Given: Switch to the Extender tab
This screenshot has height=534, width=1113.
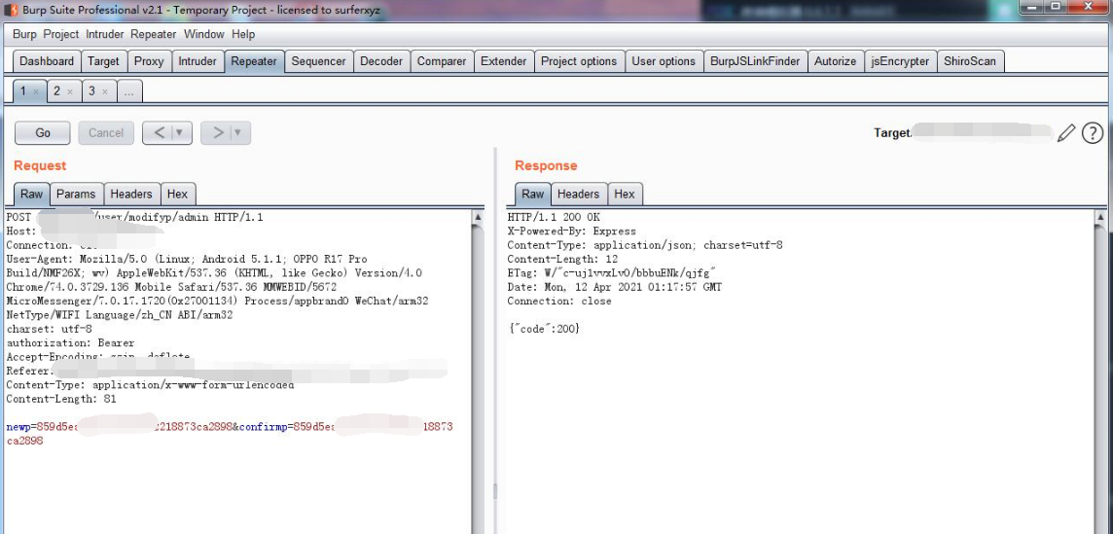Looking at the screenshot, I should (x=504, y=61).
